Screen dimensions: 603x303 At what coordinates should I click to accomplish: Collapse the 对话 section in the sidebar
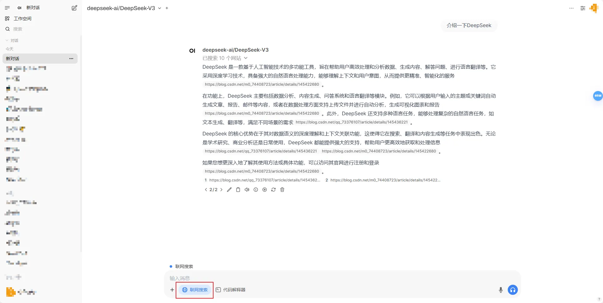tap(12, 40)
